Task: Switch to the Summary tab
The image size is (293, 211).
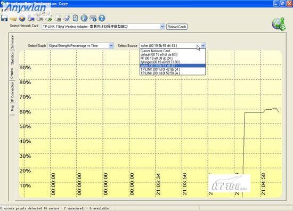Action: pos(12,42)
